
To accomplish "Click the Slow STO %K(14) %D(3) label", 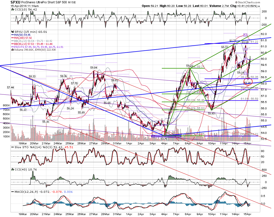I will tap(34, 147).
